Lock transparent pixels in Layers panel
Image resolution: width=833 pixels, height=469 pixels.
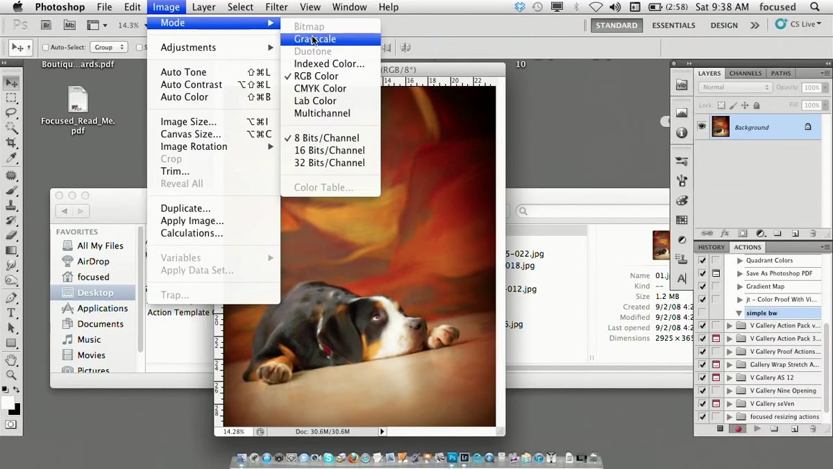click(x=721, y=105)
